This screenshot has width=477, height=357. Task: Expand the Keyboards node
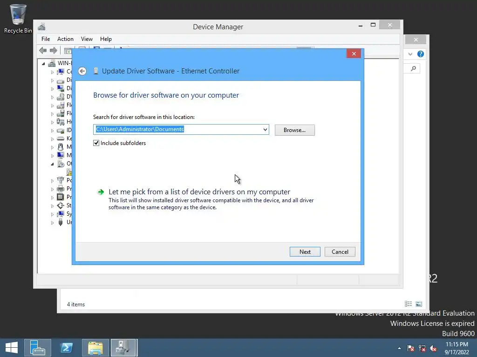click(x=52, y=139)
